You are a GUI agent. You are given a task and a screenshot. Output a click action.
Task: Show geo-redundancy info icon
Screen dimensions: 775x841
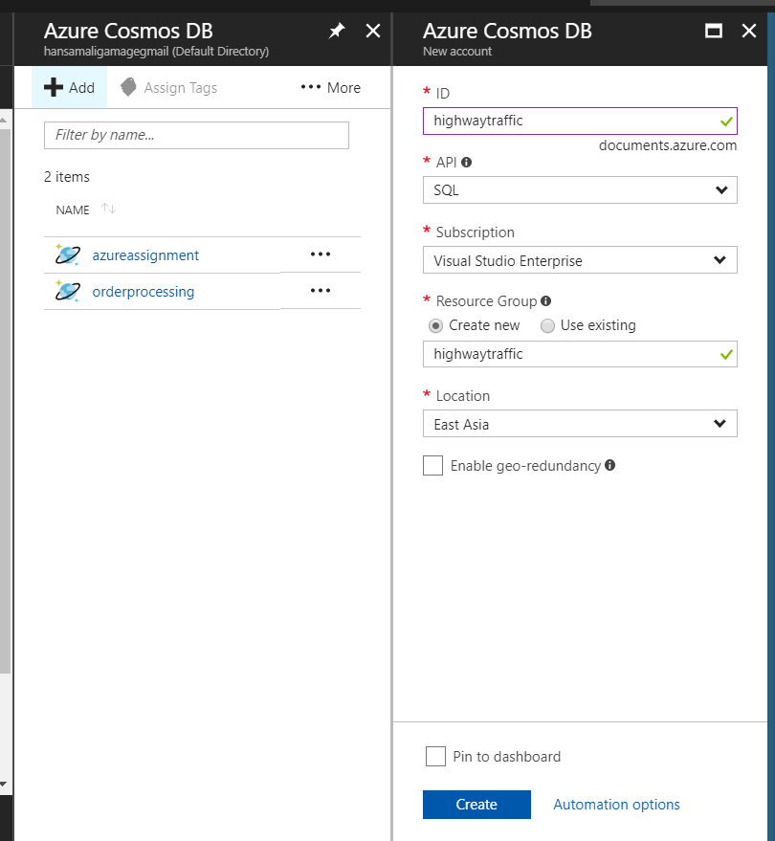click(x=609, y=465)
